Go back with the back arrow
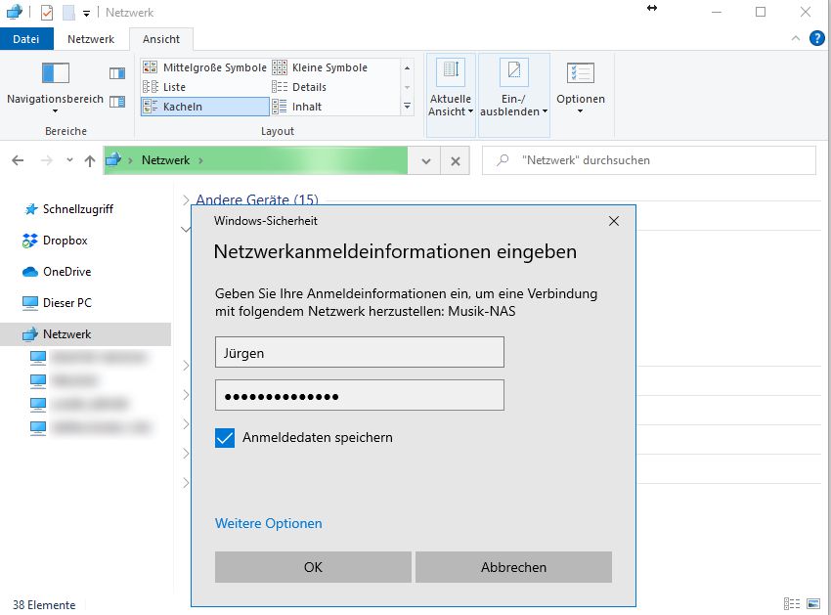831x615 pixels. click(x=18, y=160)
